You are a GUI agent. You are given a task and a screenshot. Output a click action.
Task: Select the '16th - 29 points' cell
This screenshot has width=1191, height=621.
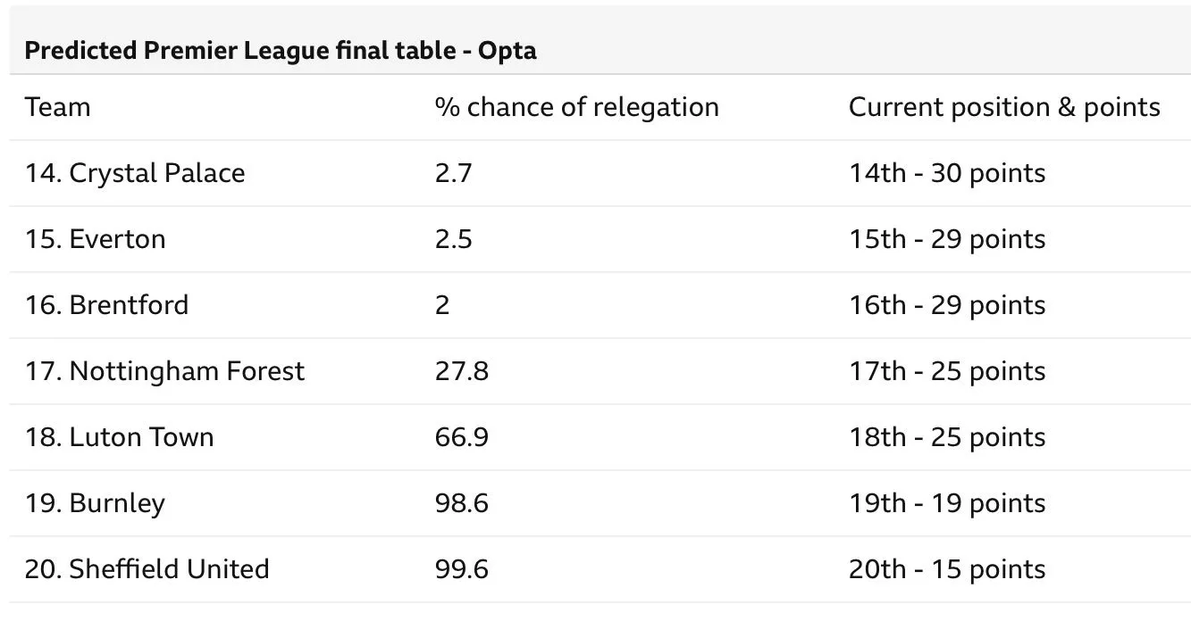946,305
